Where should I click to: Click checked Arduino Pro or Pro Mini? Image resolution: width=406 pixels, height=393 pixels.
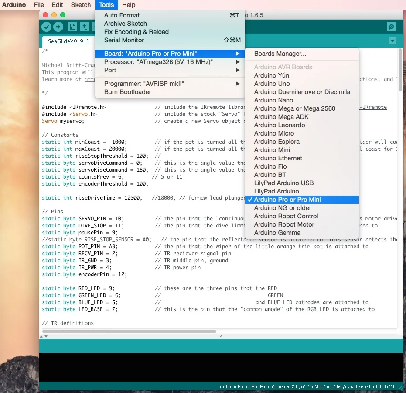302,200
